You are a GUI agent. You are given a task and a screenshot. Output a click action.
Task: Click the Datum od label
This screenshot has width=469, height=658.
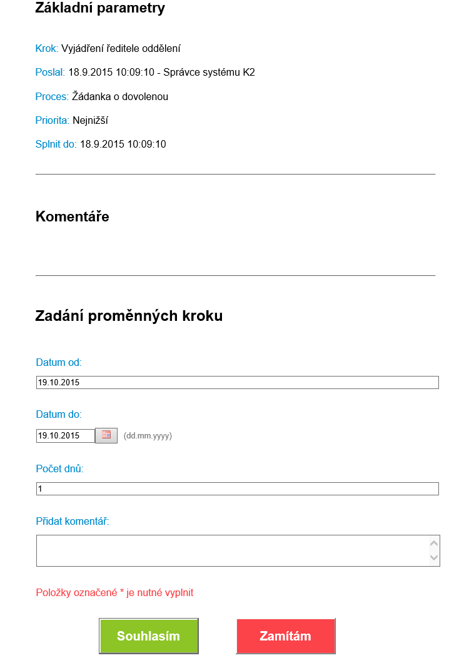[x=59, y=362]
